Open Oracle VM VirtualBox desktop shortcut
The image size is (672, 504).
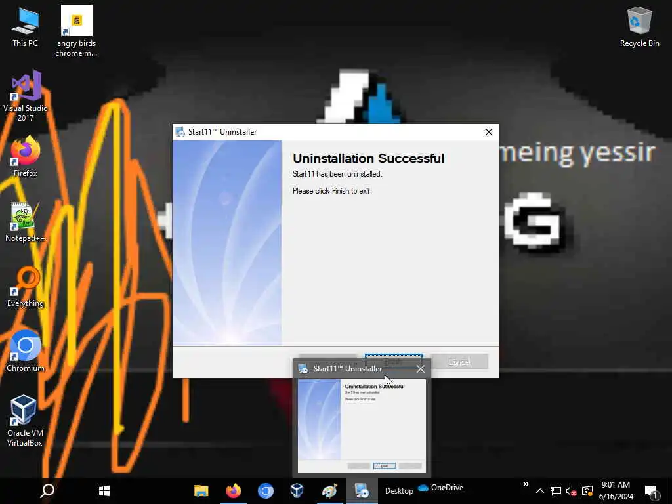[25, 421]
